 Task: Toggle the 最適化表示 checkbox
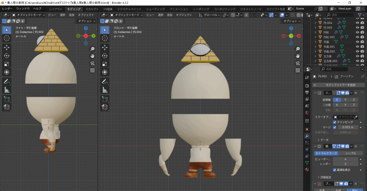pyautogui.click(x=335, y=170)
